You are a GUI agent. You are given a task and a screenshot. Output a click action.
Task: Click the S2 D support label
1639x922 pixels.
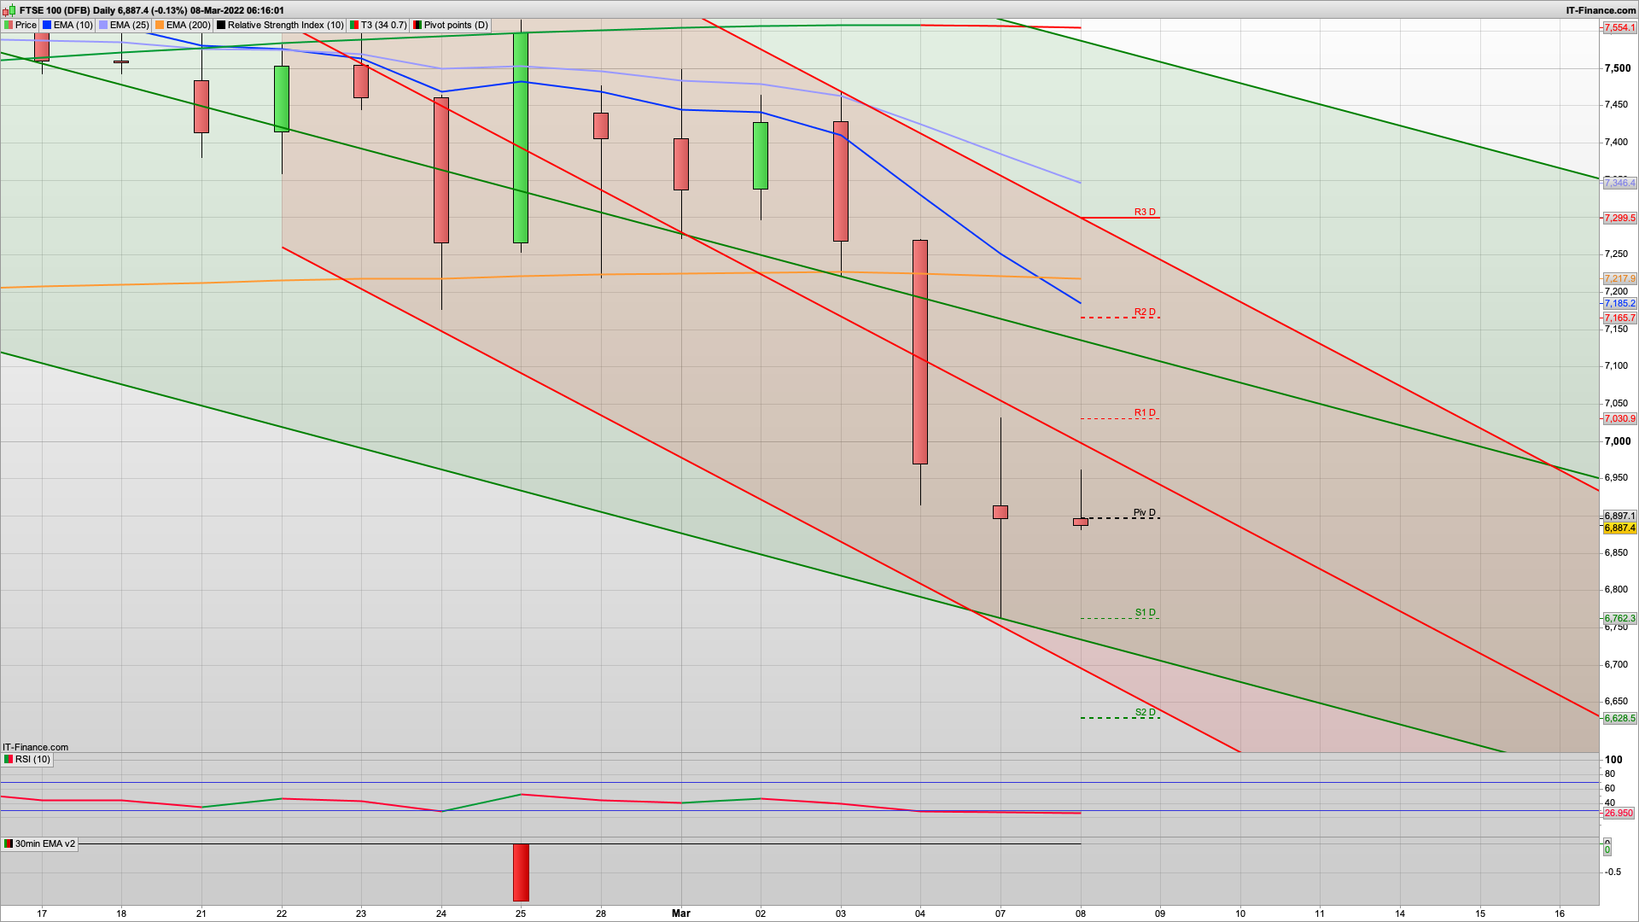pos(1145,712)
